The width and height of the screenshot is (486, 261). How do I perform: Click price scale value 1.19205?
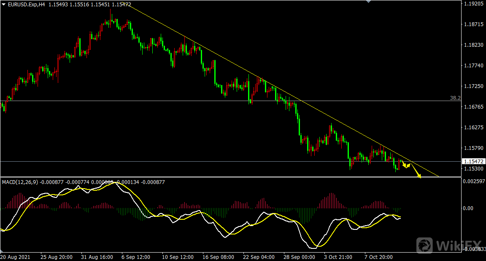(x=474, y=4)
